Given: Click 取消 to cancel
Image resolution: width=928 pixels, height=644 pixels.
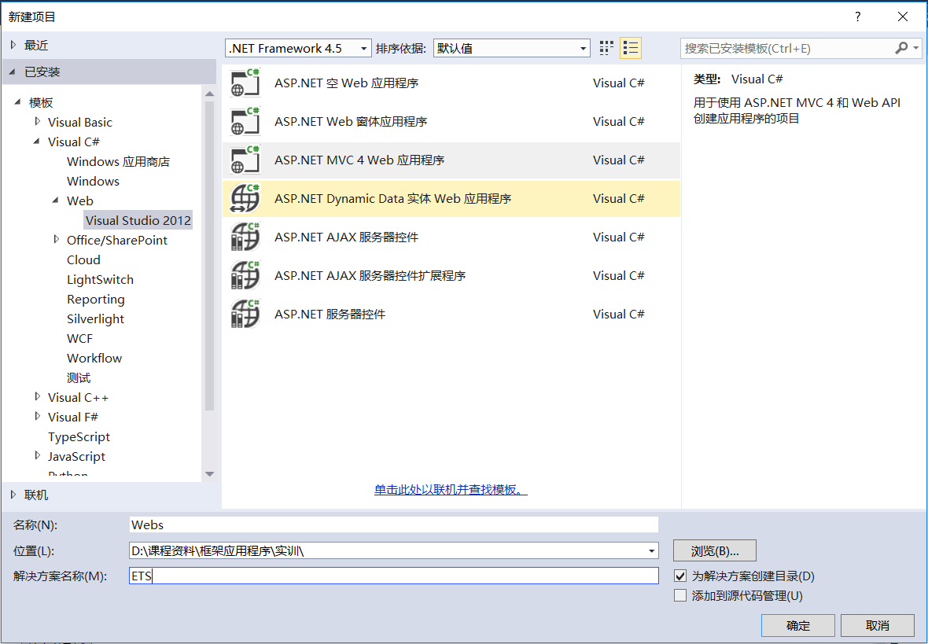Looking at the screenshot, I should coord(877,626).
